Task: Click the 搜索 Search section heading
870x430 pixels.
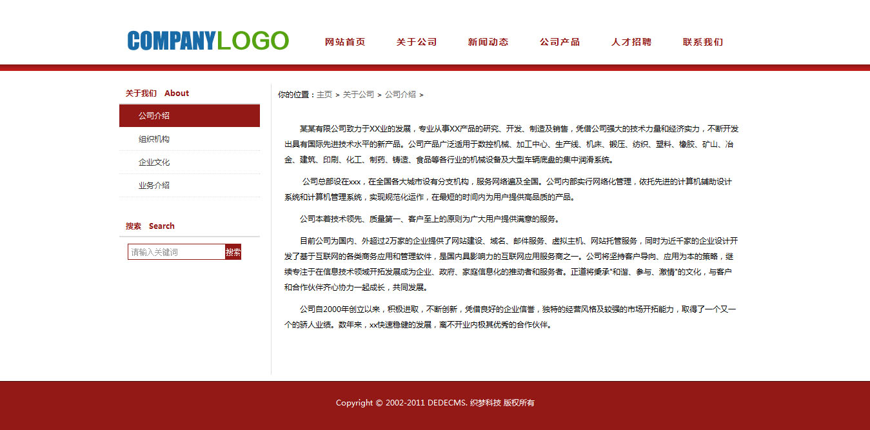Action: click(150, 226)
